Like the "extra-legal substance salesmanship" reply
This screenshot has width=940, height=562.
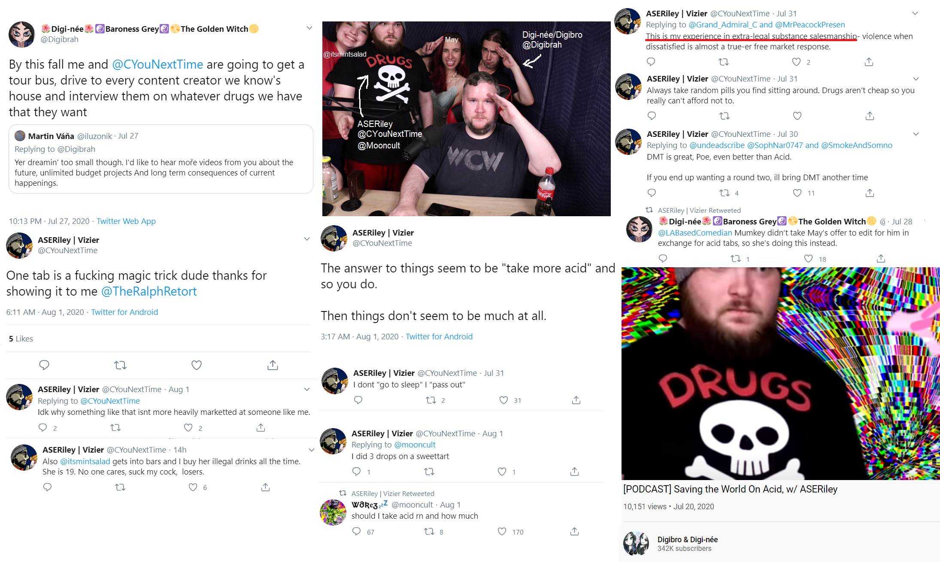click(796, 62)
